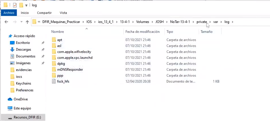Open the evidencias folder in the sidebar
This screenshot has width=270, height=121.
[24, 70]
